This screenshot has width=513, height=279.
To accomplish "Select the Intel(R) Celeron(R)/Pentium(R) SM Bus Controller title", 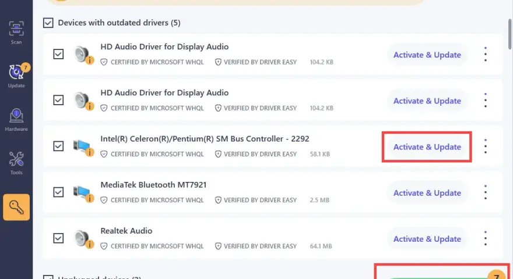I will tap(205, 139).
